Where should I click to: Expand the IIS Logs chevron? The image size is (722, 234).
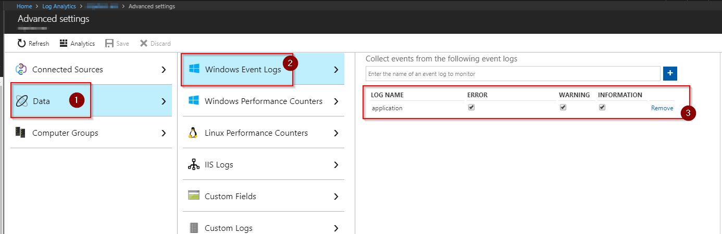(x=336, y=164)
